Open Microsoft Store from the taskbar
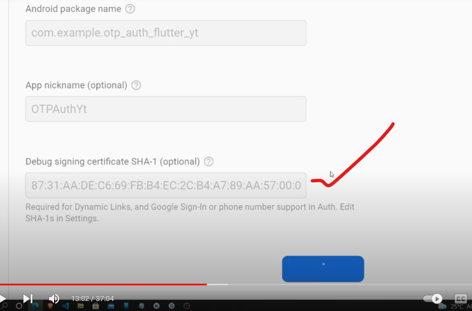The height and width of the screenshot is (311, 472). [x=95, y=306]
